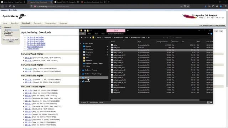The height and width of the screenshot is (128, 228).
Task: Open Documents in Quick access
Action: tap(89, 52)
